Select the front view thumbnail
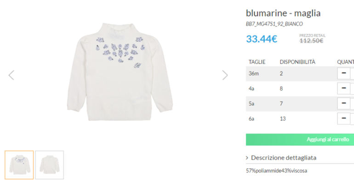The height and width of the screenshot is (186, 354). (19, 164)
